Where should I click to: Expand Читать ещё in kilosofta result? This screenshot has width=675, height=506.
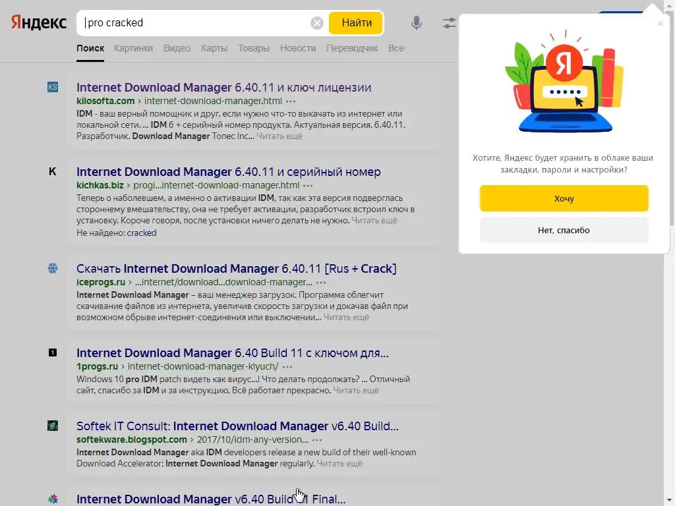point(279,136)
